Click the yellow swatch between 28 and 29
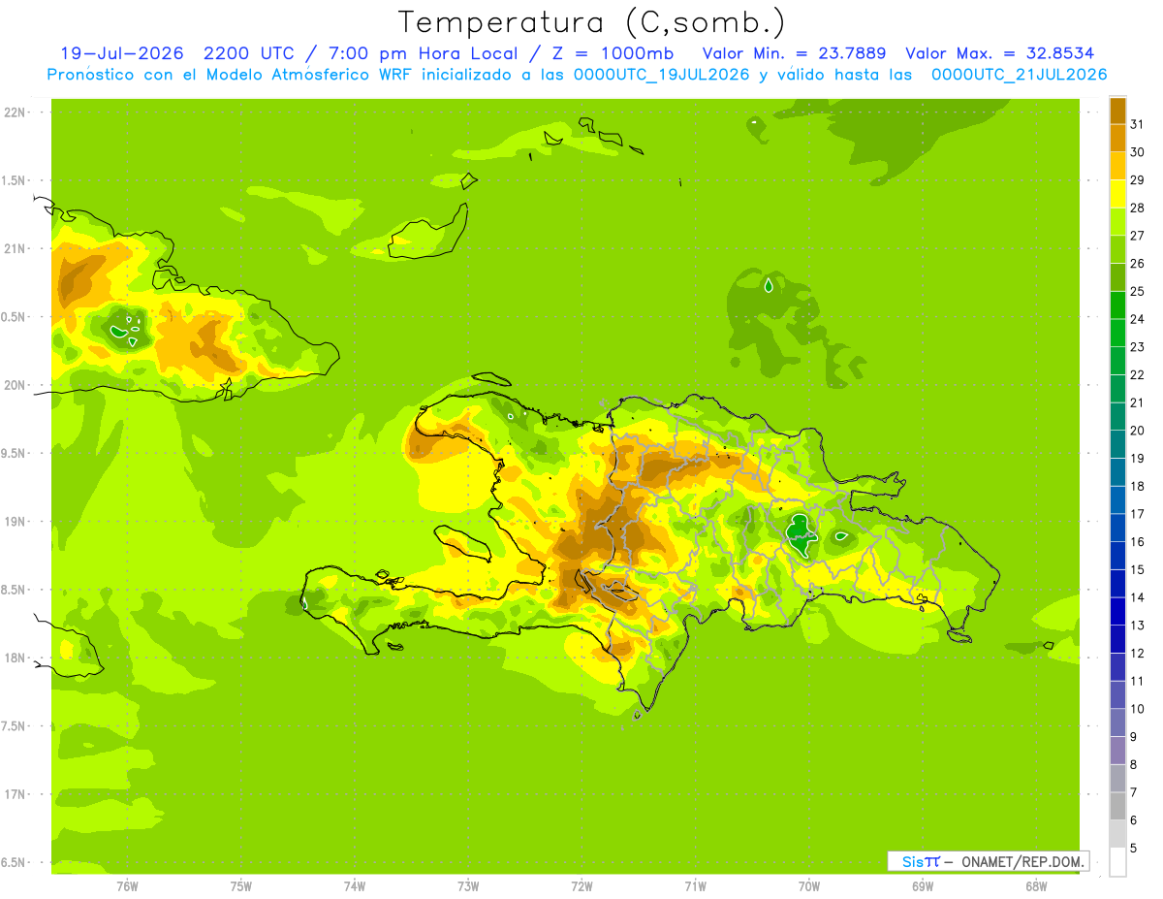This screenshot has height=899, width=1163. 1117,194
